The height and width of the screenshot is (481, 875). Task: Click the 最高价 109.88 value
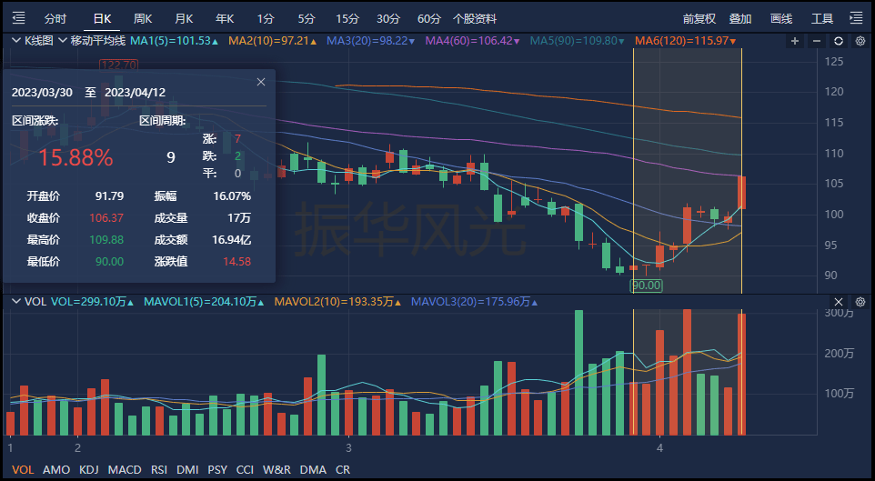click(106, 240)
